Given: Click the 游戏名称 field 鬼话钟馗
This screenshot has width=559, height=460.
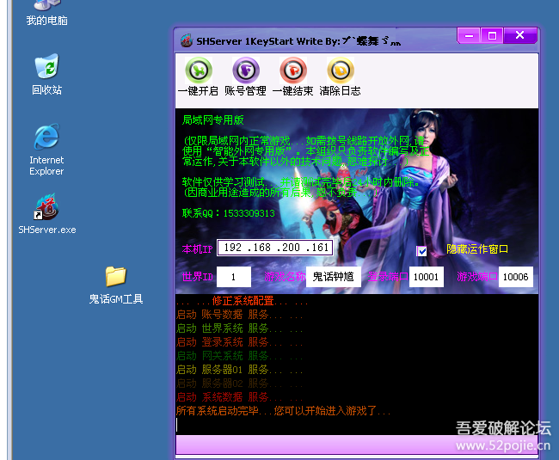Looking at the screenshot, I should [334, 277].
